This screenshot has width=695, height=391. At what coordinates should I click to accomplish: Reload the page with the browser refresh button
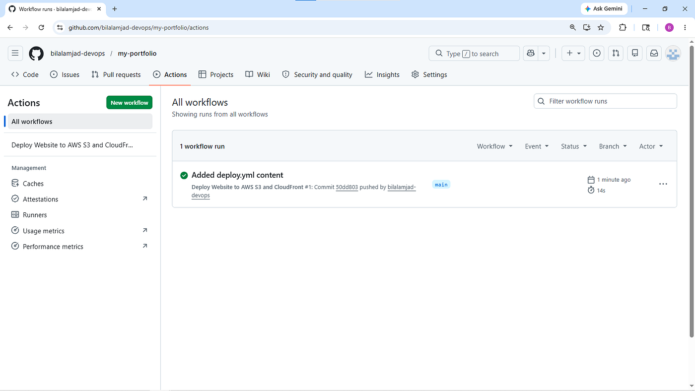pos(41,28)
